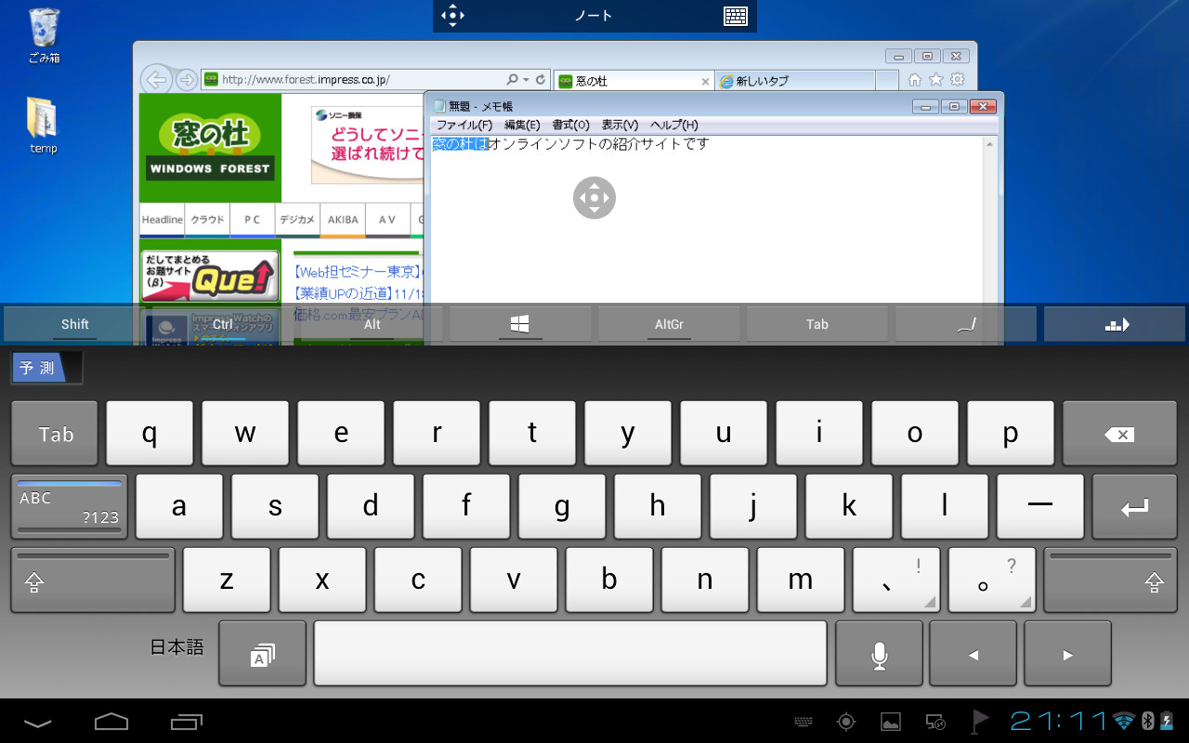Open the 編集(E) menu in Notepad
Image resolution: width=1189 pixels, height=743 pixels.
pos(522,124)
